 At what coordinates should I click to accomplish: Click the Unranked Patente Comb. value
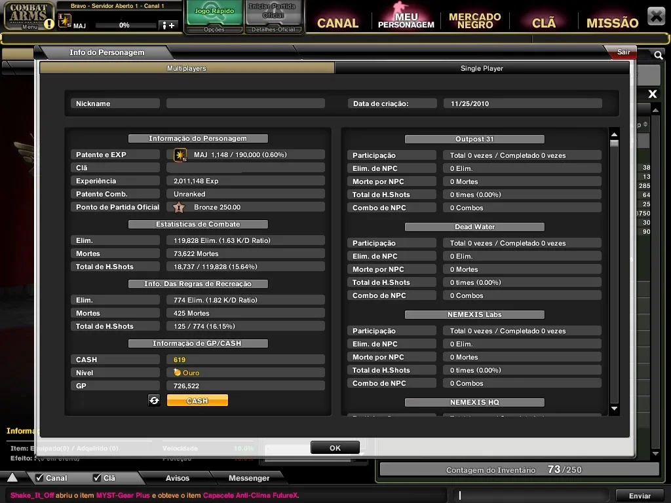[189, 194]
